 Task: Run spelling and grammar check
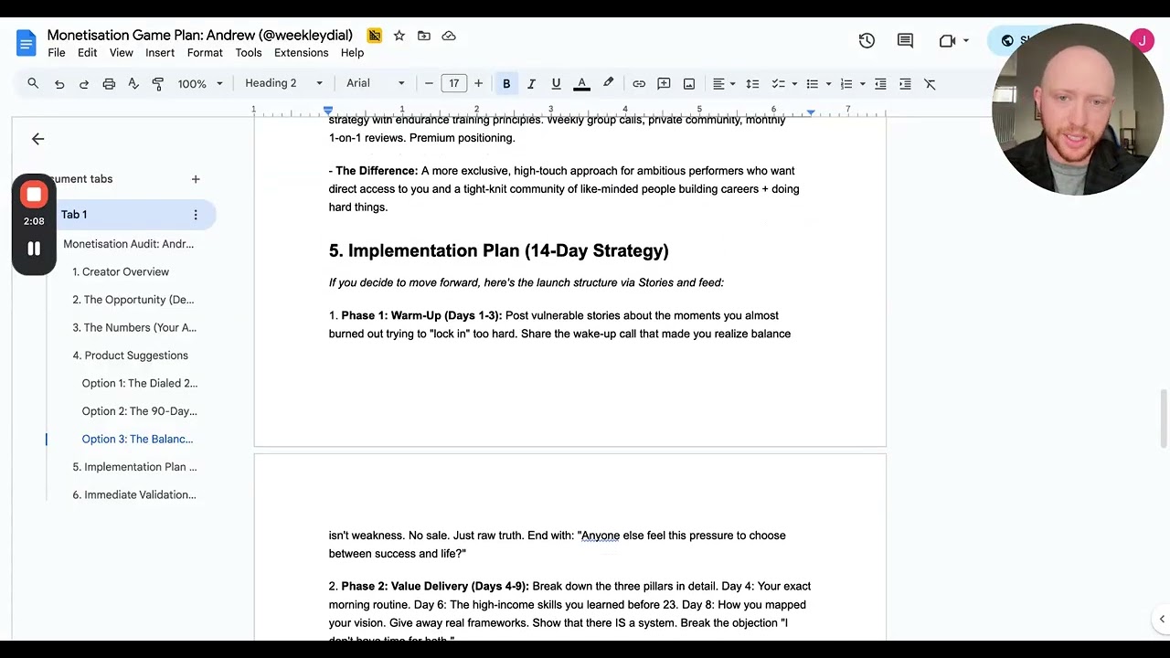(133, 83)
